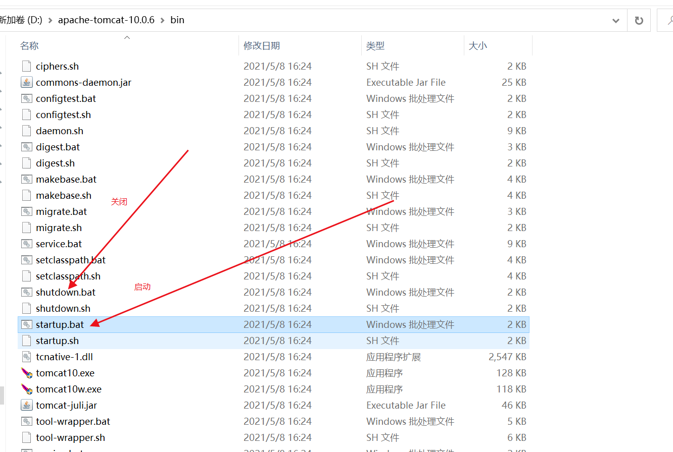Select the file name commons-daemon.jar
Screen dimensions: 673x452
pos(83,82)
